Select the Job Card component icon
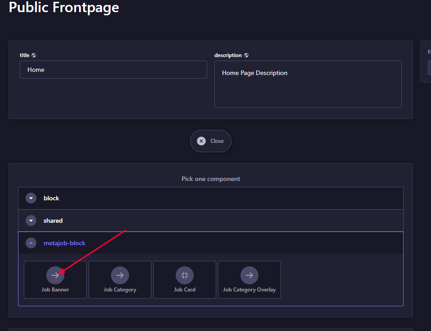This screenshot has width=431, height=331. click(x=185, y=275)
